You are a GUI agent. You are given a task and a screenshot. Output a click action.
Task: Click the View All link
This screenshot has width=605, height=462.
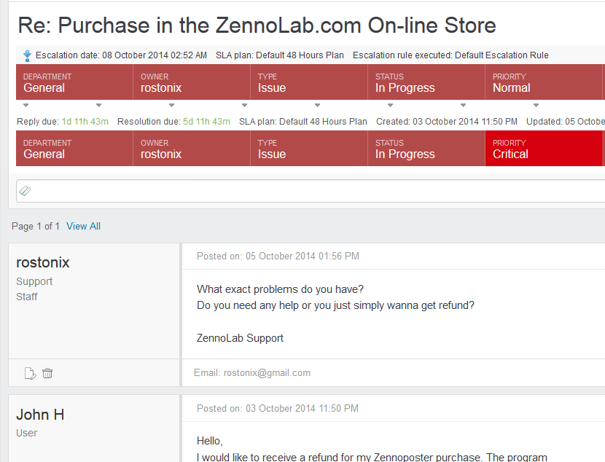coord(83,227)
